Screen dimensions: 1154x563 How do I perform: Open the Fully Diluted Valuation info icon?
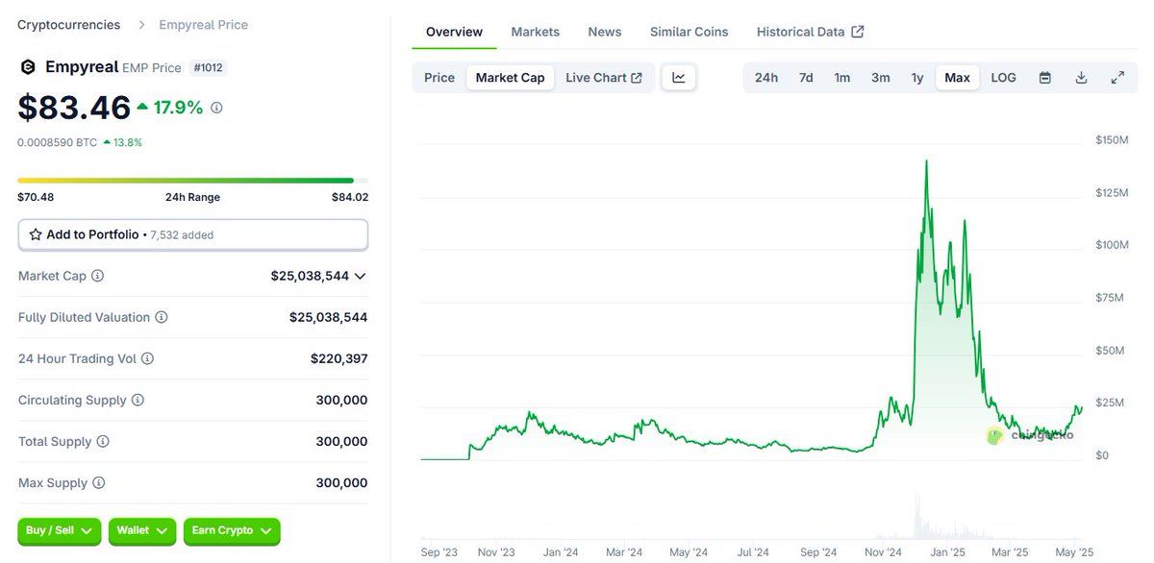click(162, 317)
